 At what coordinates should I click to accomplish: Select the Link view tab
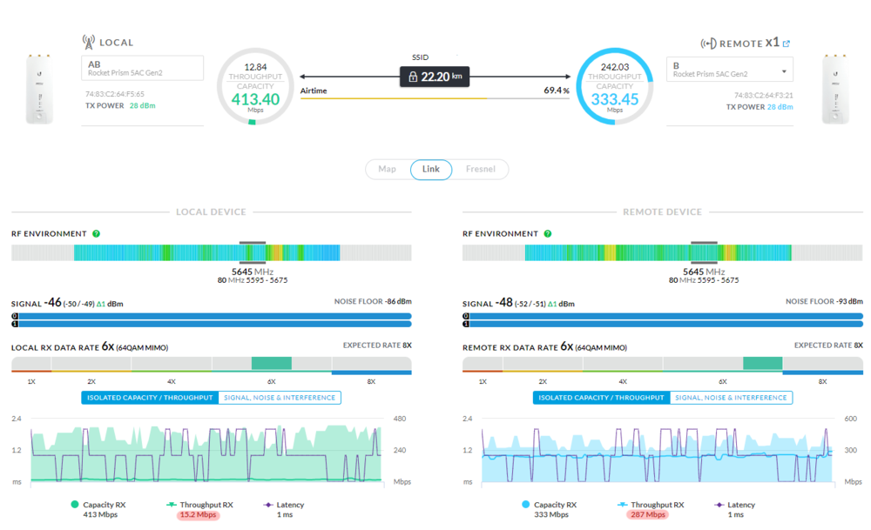pyautogui.click(x=431, y=169)
